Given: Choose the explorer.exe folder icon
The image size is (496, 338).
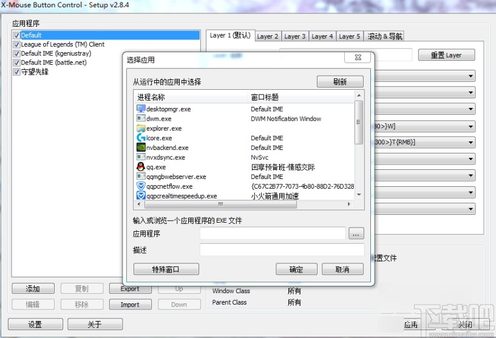Looking at the screenshot, I should pyautogui.click(x=141, y=129).
